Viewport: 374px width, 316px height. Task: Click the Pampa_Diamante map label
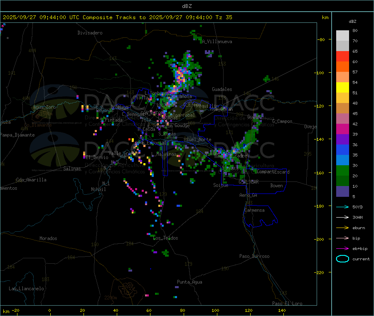[x=17, y=135]
